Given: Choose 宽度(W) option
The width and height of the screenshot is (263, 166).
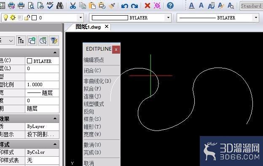Looking at the screenshot, I should coord(92,134).
